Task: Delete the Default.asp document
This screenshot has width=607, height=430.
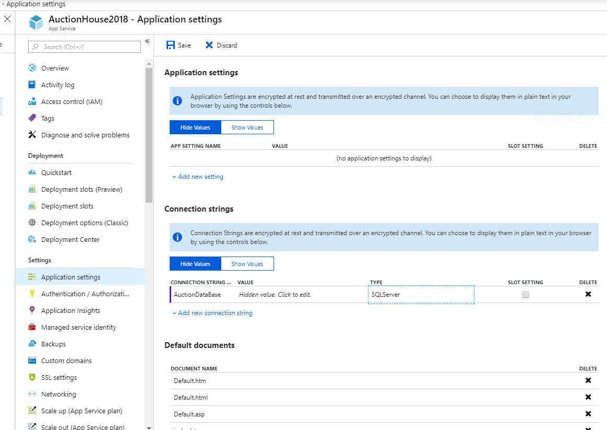Action: (x=588, y=414)
